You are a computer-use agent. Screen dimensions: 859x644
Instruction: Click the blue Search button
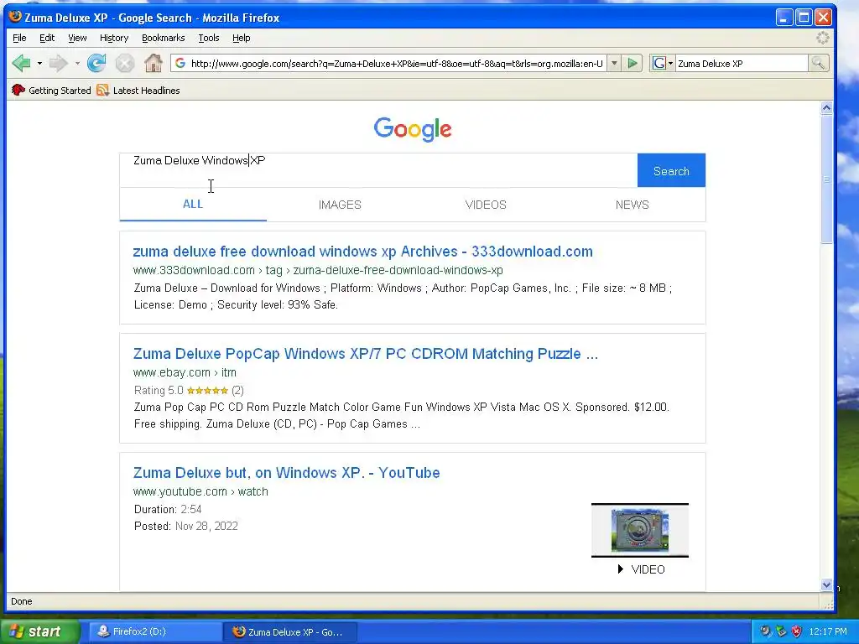[671, 170]
